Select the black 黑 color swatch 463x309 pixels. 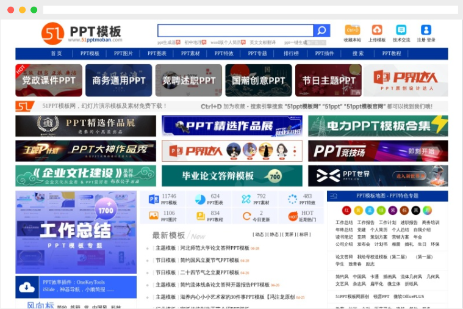pos(415,210)
